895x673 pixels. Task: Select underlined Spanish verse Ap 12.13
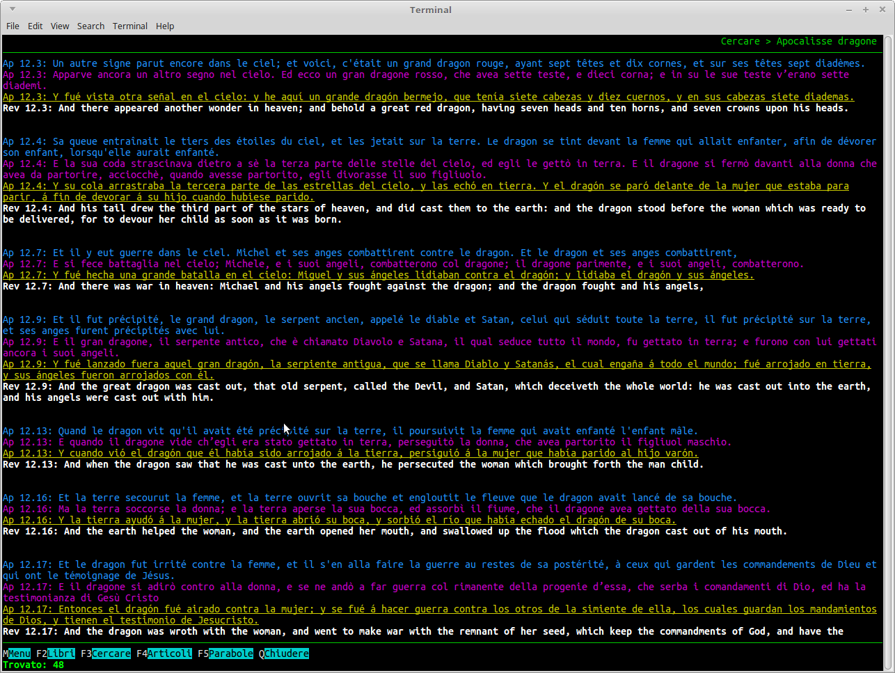click(x=351, y=453)
